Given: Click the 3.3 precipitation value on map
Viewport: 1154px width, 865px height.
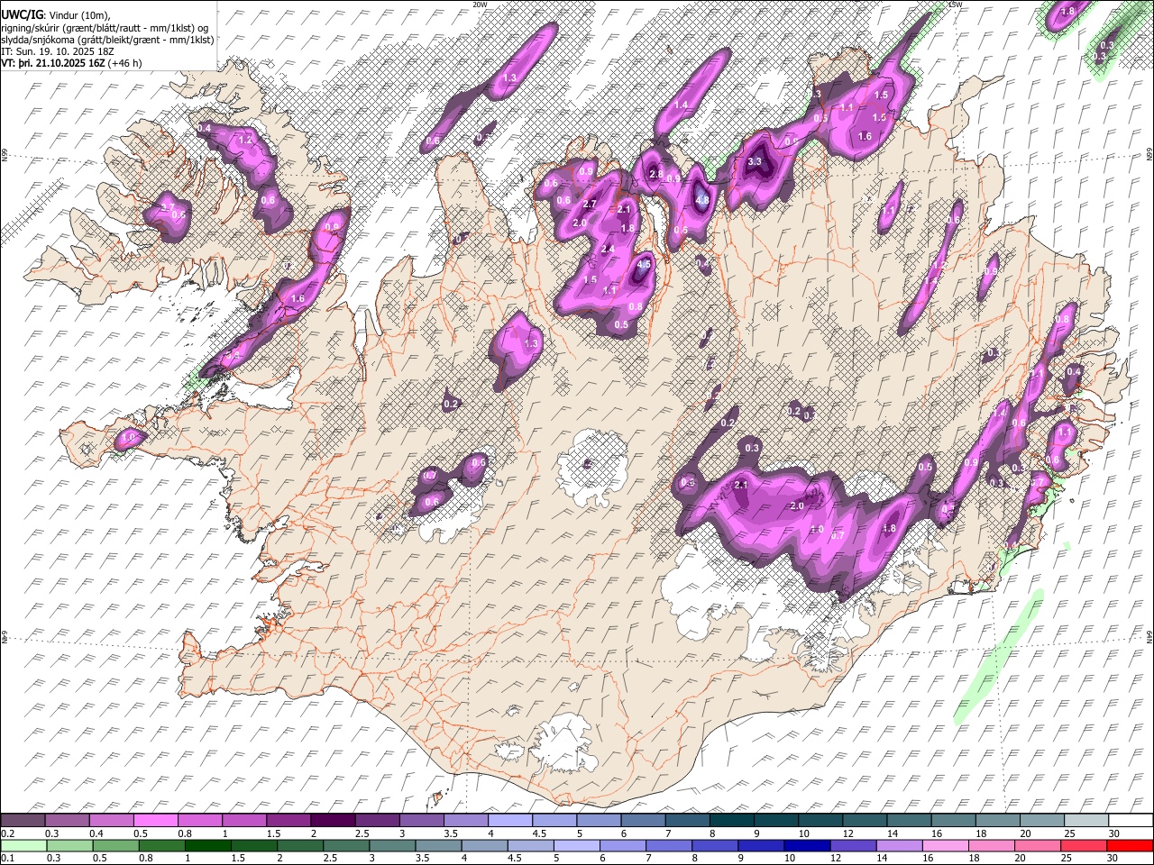Looking at the screenshot, I should (756, 161).
